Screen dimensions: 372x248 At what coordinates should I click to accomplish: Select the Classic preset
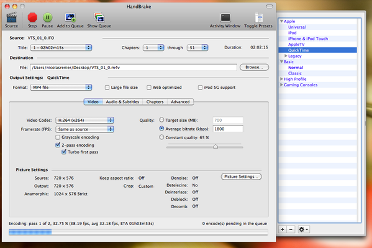[x=295, y=73]
